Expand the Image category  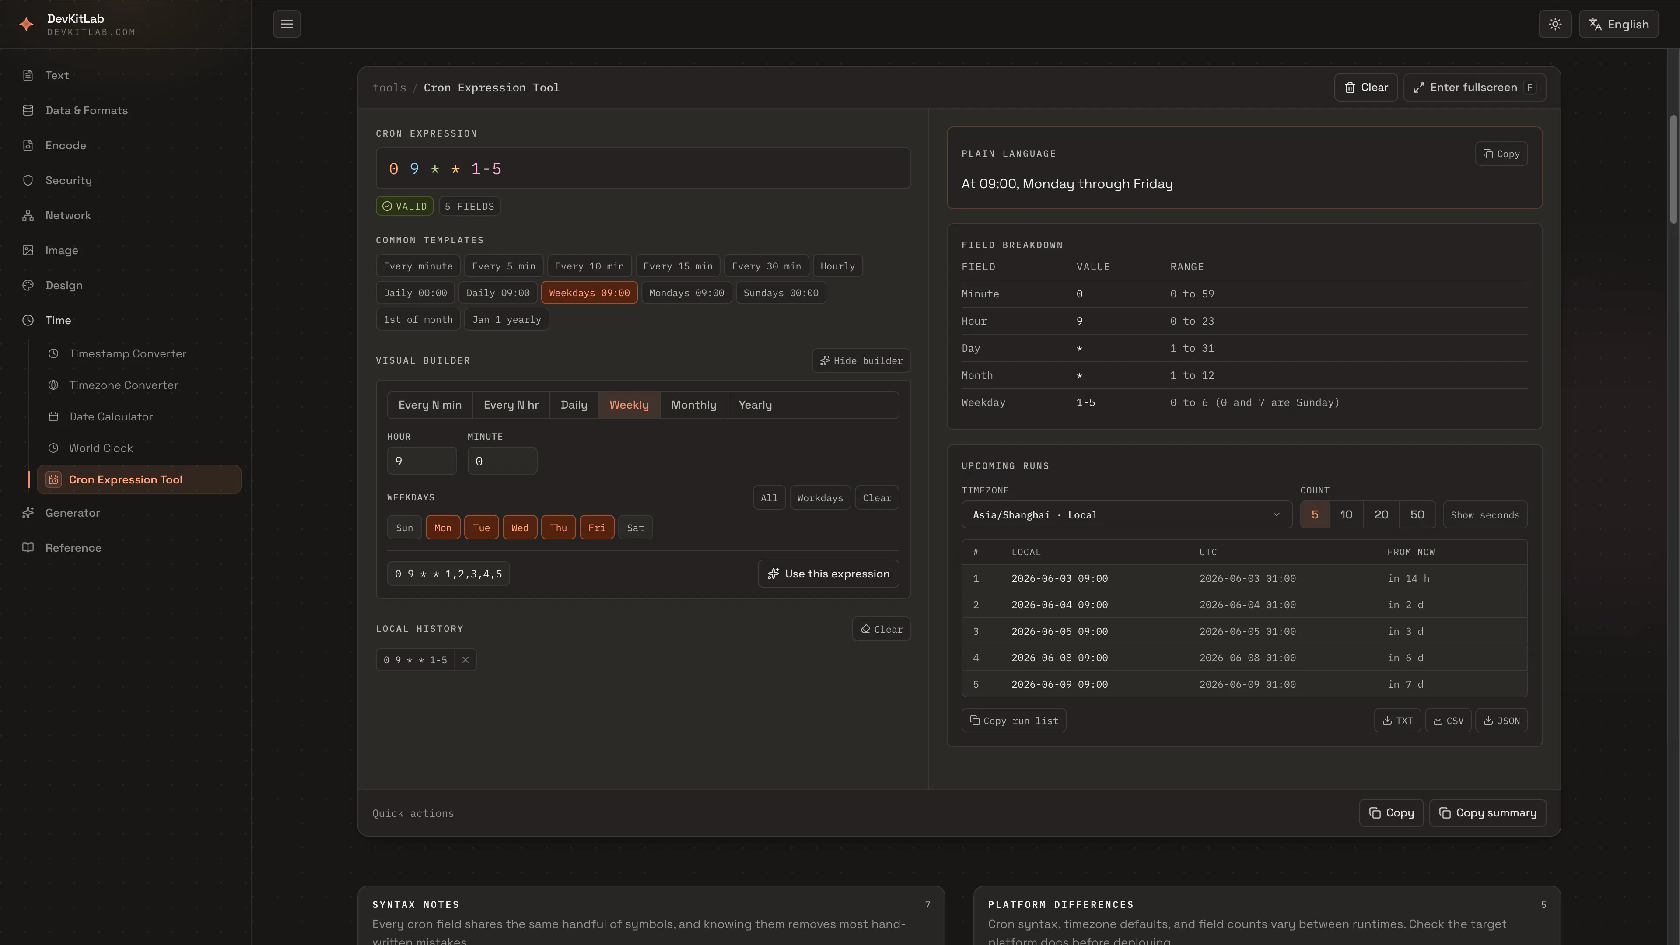click(126, 250)
